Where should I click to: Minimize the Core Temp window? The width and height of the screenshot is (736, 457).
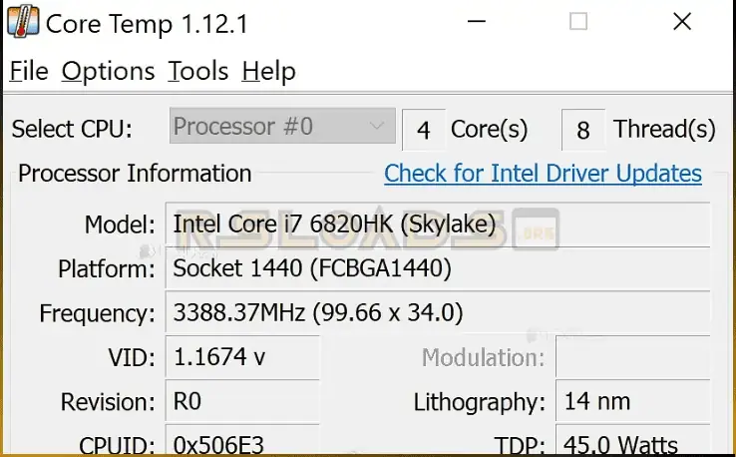click(x=476, y=21)
